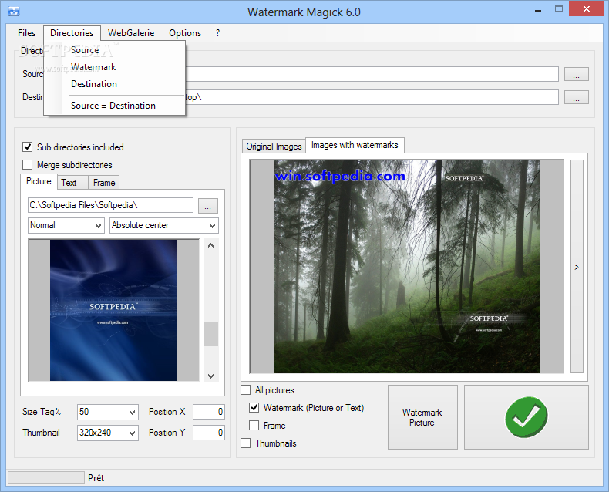Click the green checkmark apply button
This screenshot has width=609, height=492.
click(527, 417)
